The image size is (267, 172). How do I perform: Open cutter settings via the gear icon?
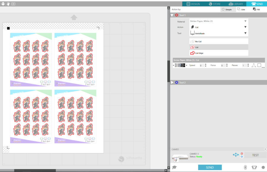pos(263,167)
